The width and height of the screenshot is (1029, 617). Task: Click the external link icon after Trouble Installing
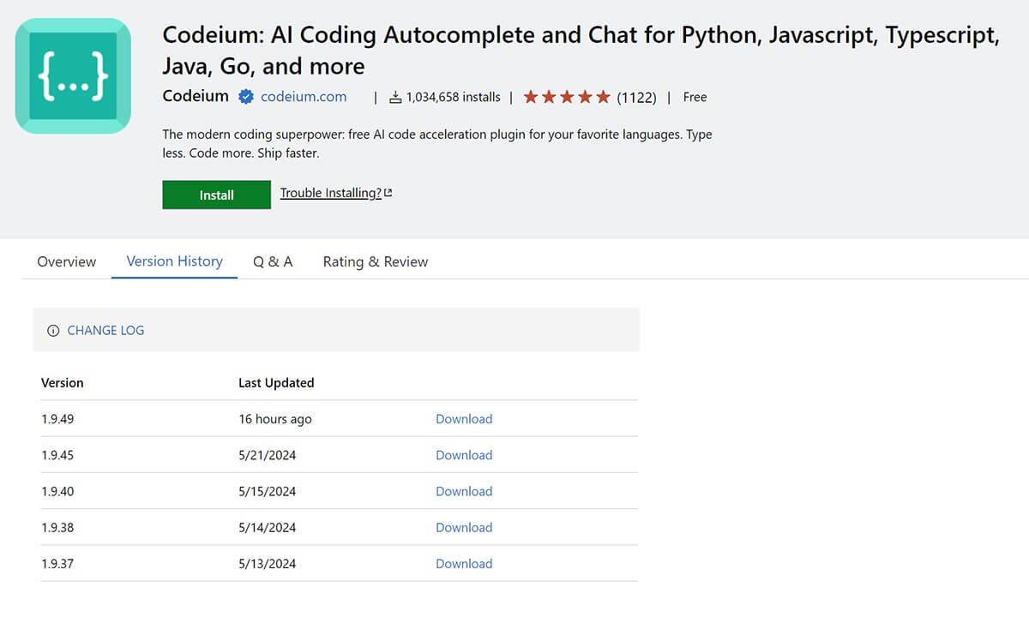pyautogui.click(x=389, y=192)
